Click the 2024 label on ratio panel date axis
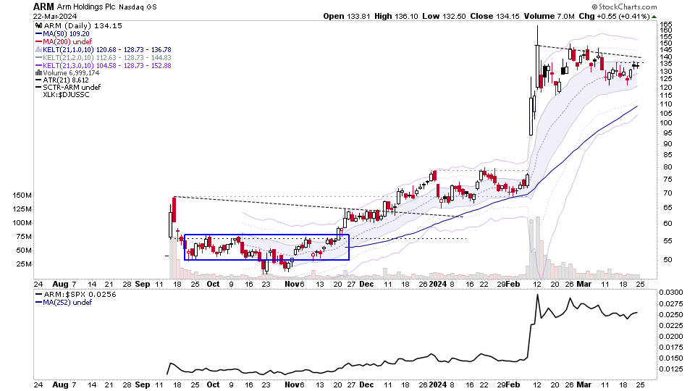Image resolution: width=695 pixels, height=391 pixels. point(438,384)
